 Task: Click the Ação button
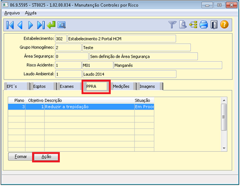point(46,157)
